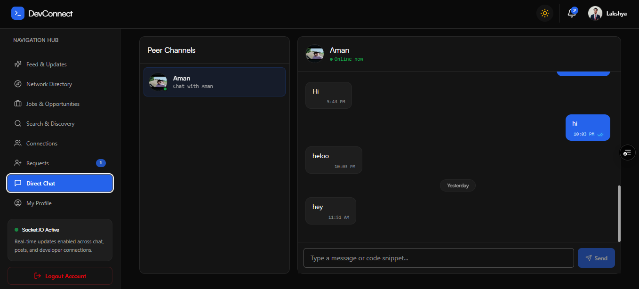Click the DevConnect terminal logo icon

tap(18, 13)
